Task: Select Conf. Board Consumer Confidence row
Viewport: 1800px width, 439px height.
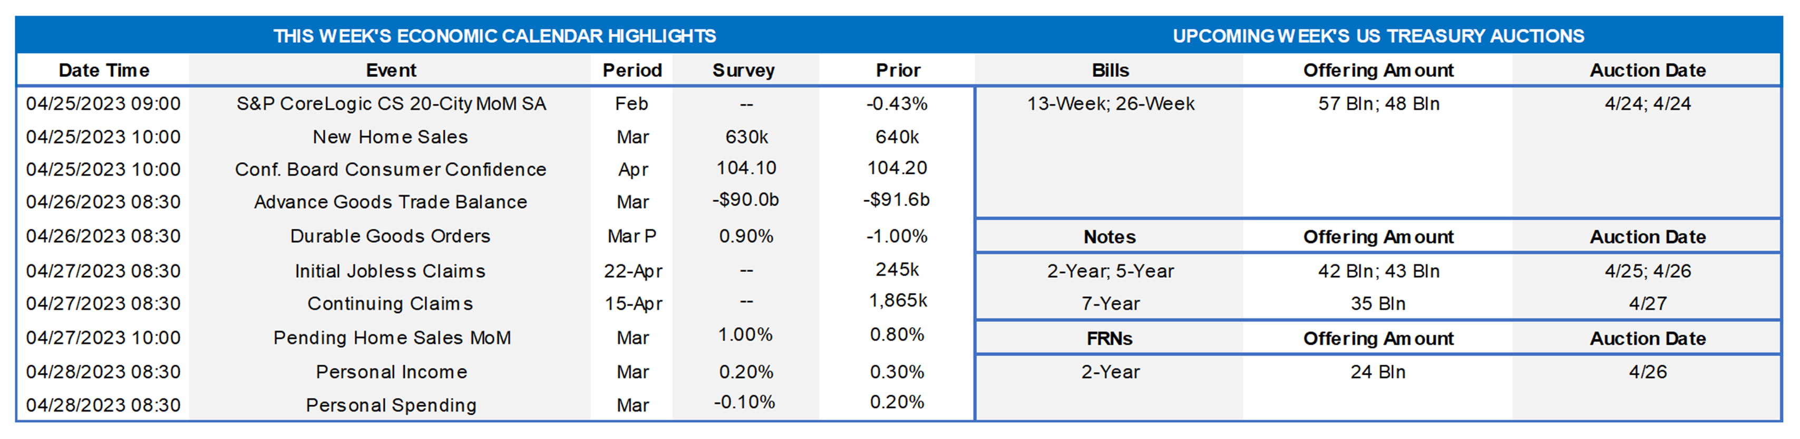Action: point(390,170)
